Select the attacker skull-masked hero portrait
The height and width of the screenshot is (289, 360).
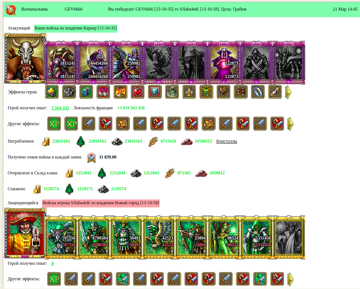[25, 58]
